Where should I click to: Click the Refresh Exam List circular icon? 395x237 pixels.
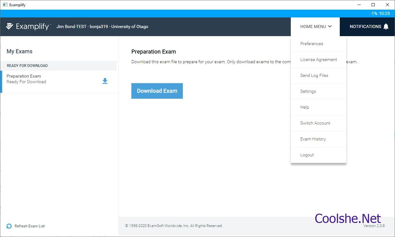coord(9,226)
